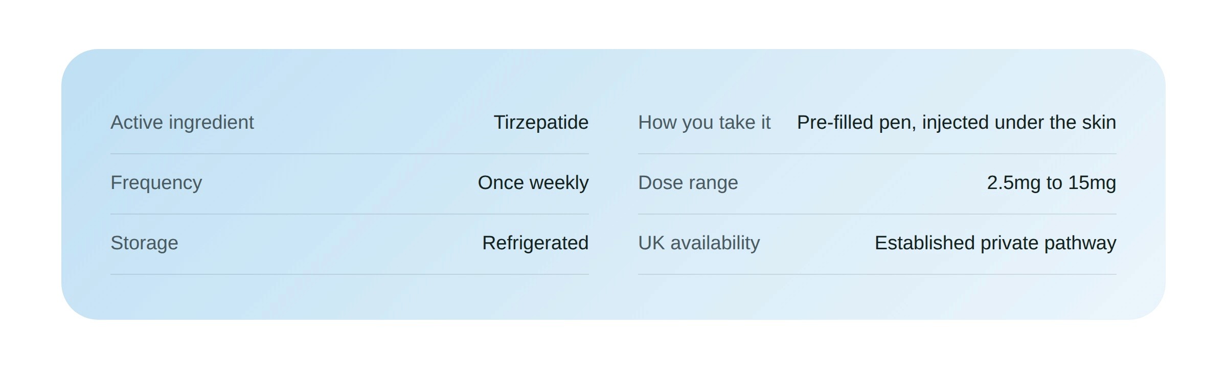Viewport: 1227px width, 377px height.
Task: Select the Once weekly value
Action: click(533, 183)
